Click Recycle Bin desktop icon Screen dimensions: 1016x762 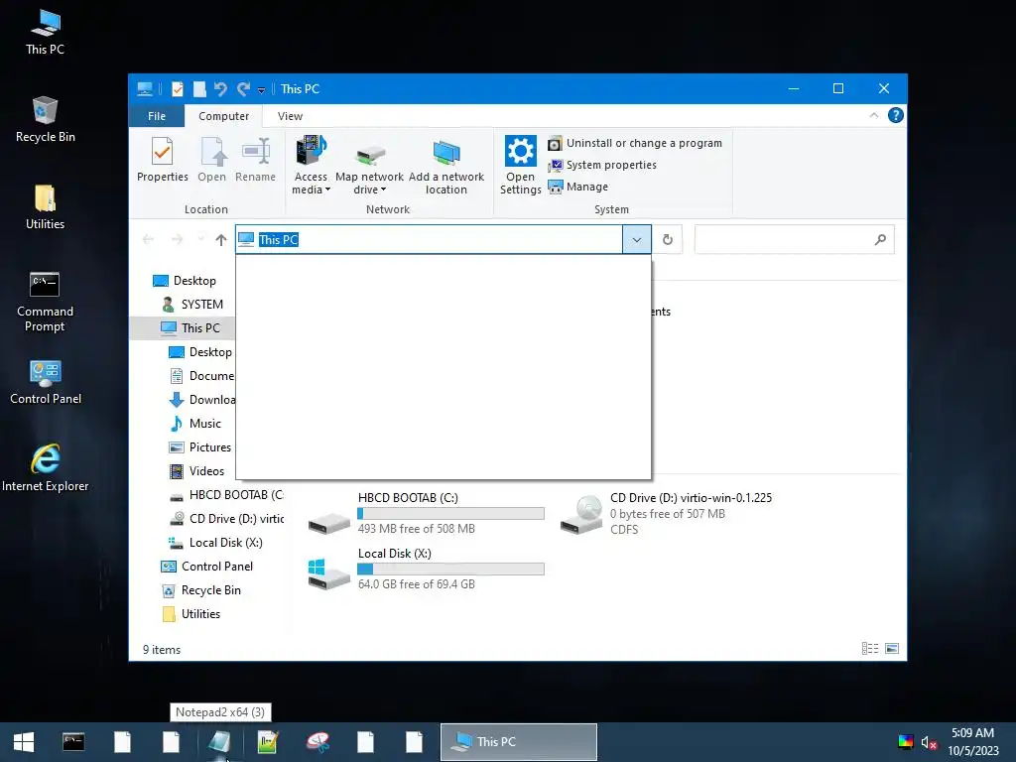pyautogui.click(x=46, y=120)
